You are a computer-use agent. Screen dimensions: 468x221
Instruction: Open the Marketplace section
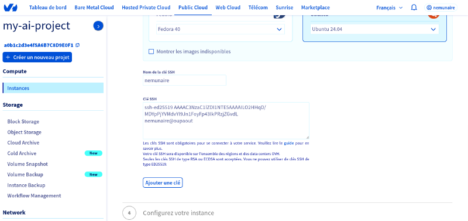point(315,8)
